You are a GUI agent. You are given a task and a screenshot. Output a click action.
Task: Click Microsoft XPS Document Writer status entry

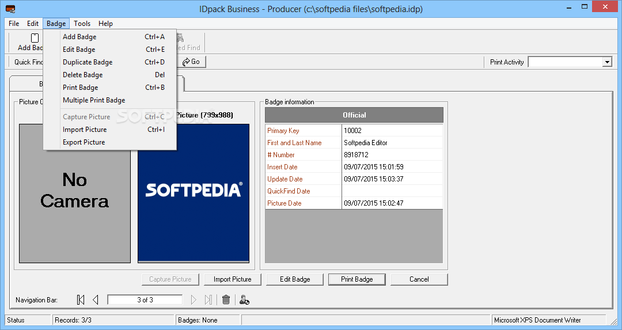(x=549, y=320)
